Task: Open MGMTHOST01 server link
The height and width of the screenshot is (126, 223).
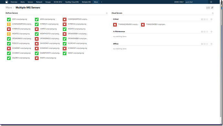Action: click(50, 34)
